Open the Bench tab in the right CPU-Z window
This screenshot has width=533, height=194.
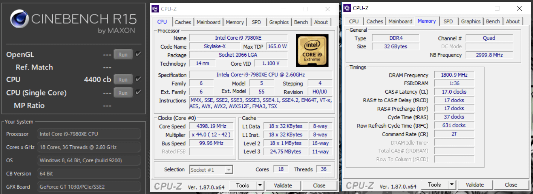coord(493,22)
